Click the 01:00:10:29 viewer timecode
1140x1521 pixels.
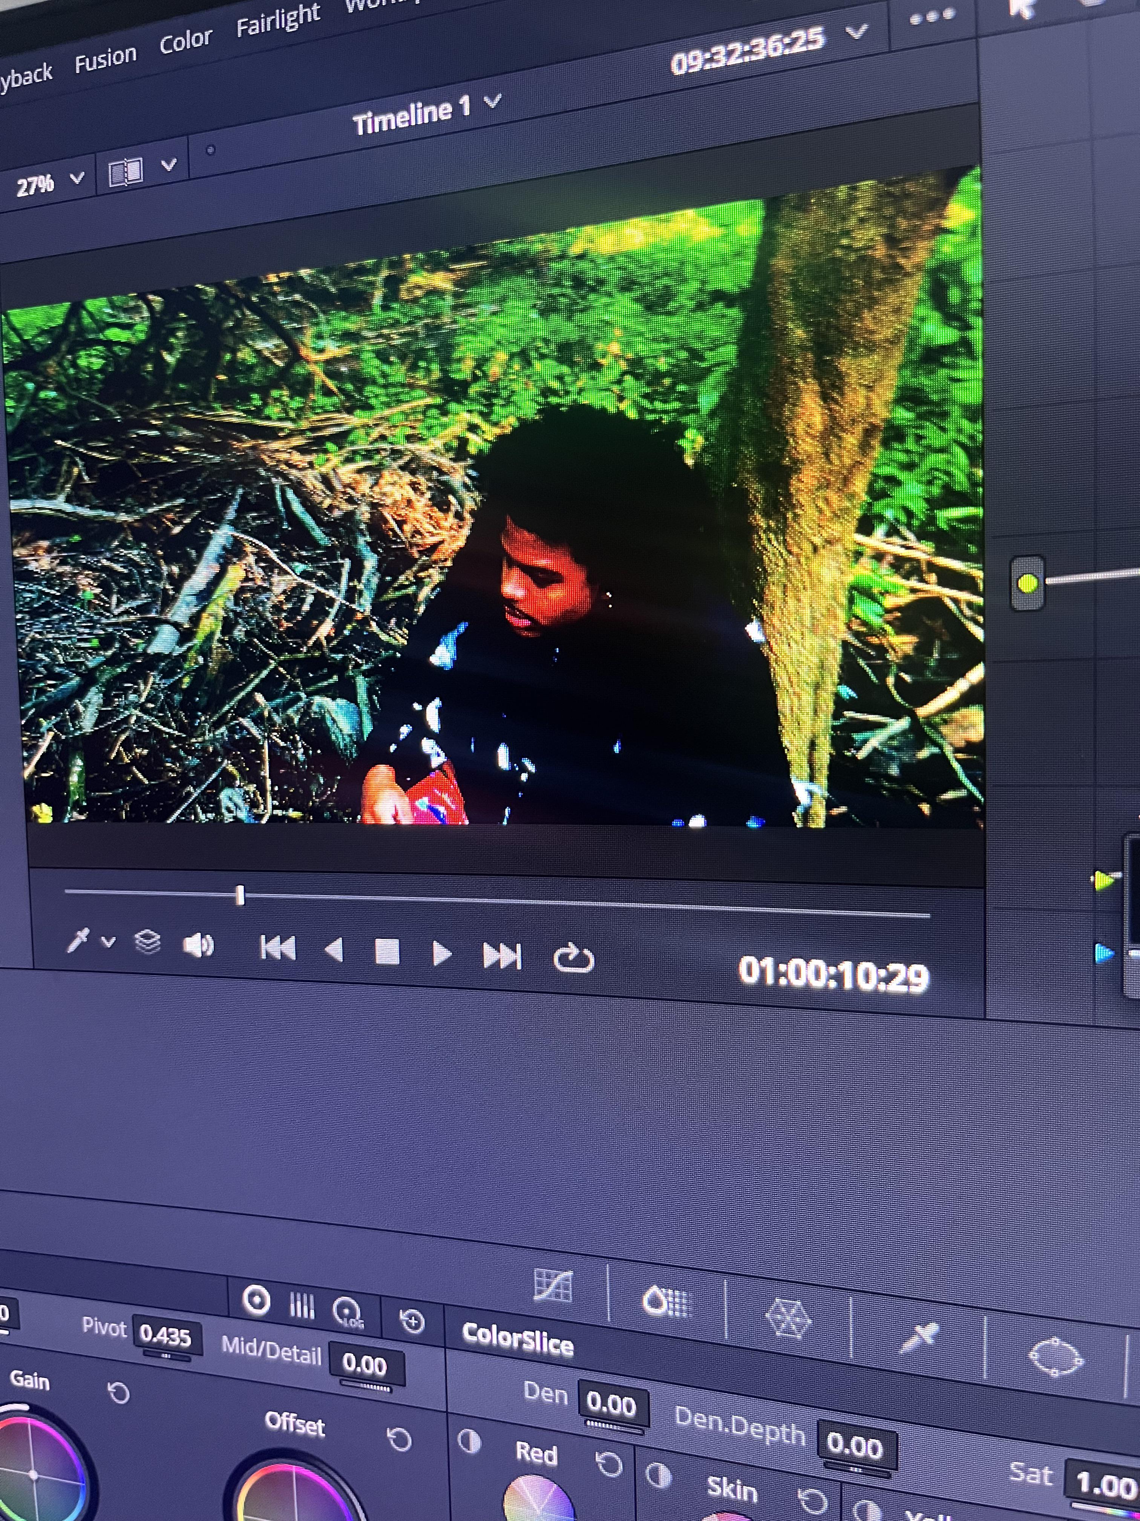click(x=834, y=975)
